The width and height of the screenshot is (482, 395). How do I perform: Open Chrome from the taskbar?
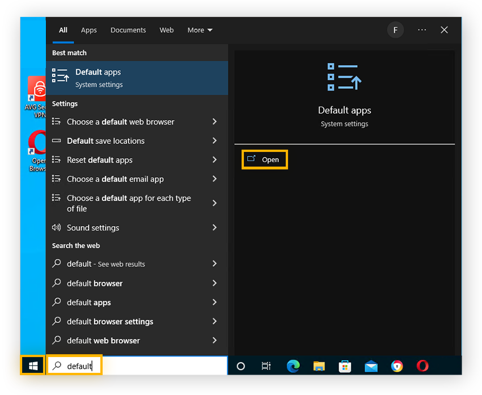click(x=396, y=367)
